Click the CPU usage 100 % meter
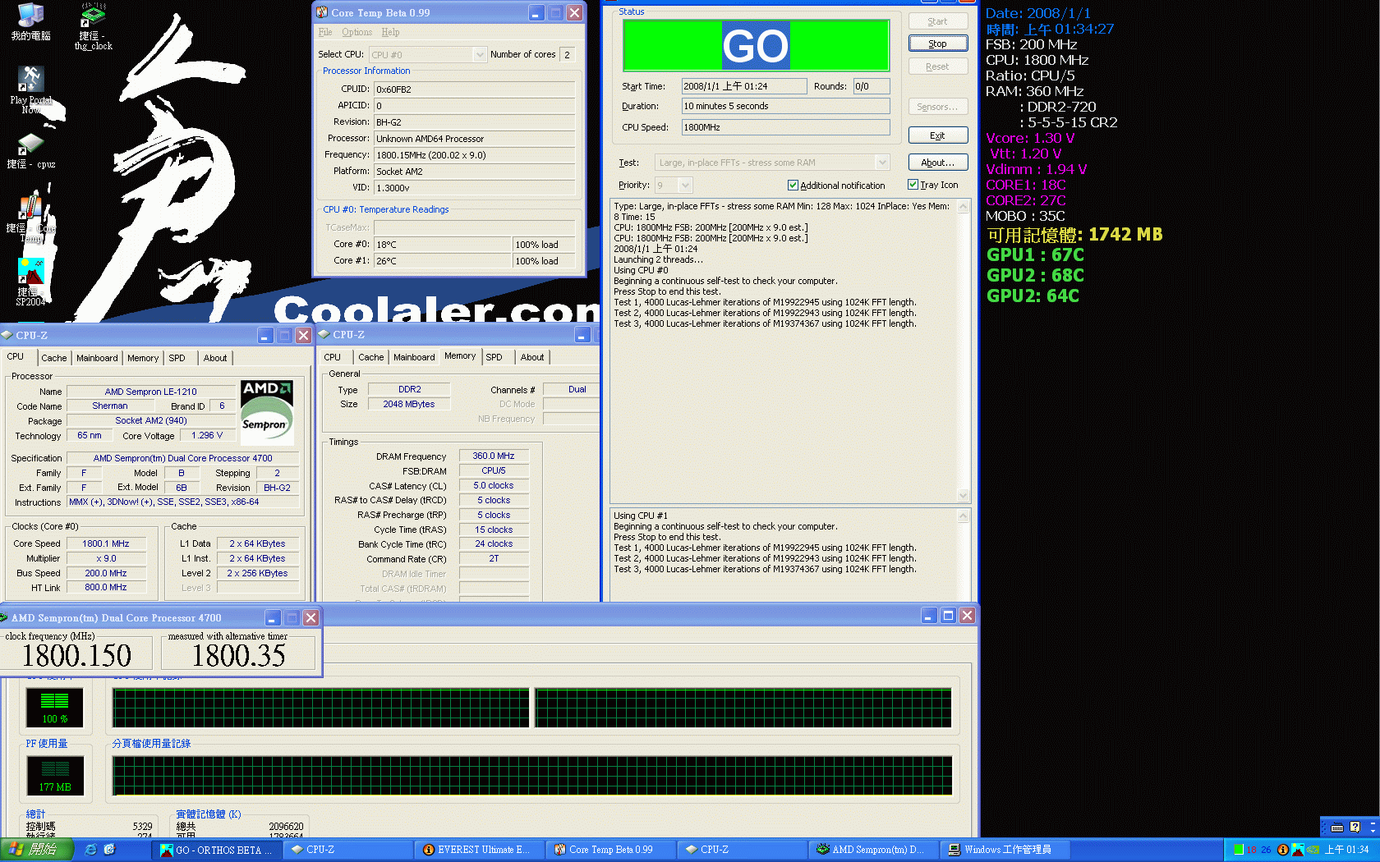1380x862 pixels. (x=55, y=708)
